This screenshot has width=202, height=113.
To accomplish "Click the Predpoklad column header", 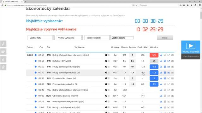I will coord(143,47).
